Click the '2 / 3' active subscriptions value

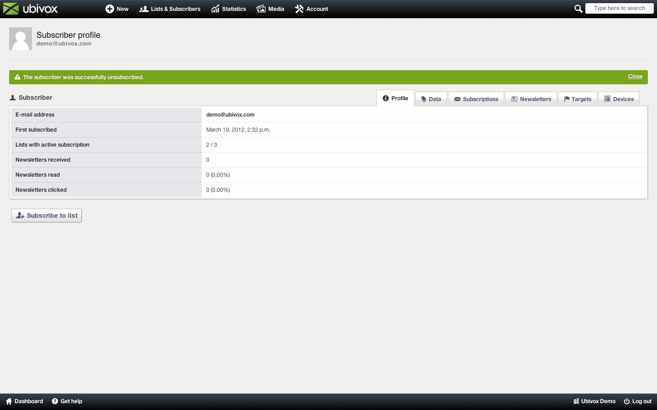pyautogui.click(x=212, y=145)
